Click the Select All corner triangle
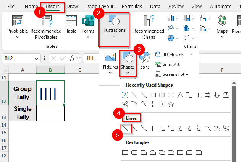The height and width of the screenshot is (162, 241). coord(5,70)
